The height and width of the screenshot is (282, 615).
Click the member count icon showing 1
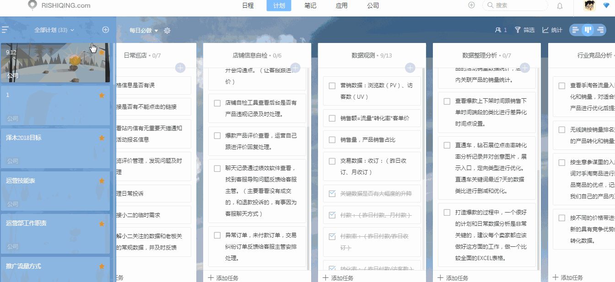pyautogui.click(x=500, y=30)
